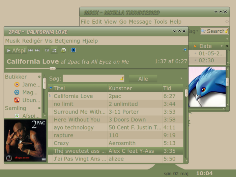Image resolution: width=236 pixels, height=177 pixels.
Task: Click the flame junk column icon
Action: pos(195,46)
